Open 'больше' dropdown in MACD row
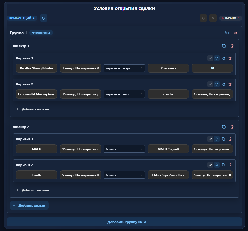 pyautogui.click(x=124, y=149)
